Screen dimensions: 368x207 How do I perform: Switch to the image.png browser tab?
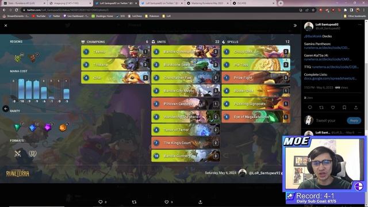pyautogui.click(x=70, y=3)
